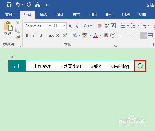This screenshot has width=155, height=131.
Task: Align text left
Action: (x=123, y=35)
